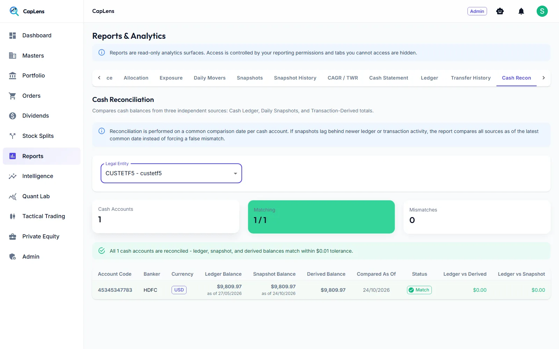Open the Snapshot History tab
This screenshot has width=559, height=349.
295,78
